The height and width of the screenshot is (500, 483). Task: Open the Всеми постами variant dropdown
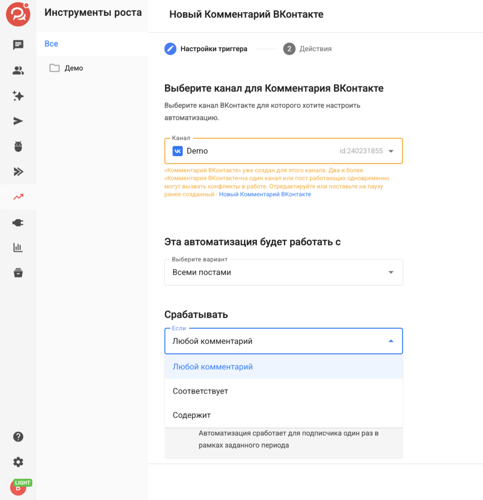pos(283,272)
